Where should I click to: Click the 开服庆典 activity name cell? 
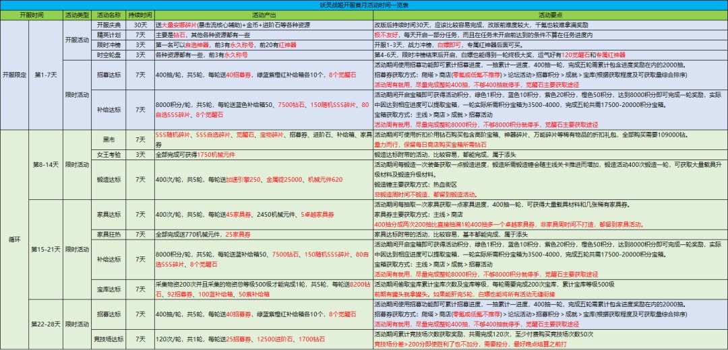(109, 25)
